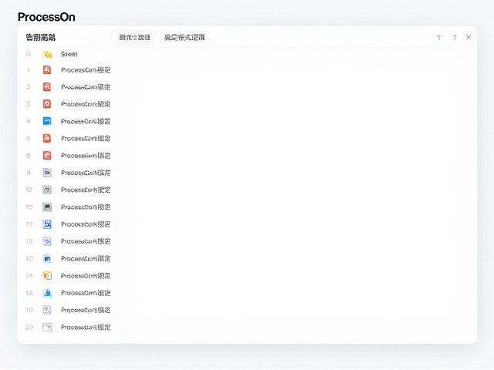This screenshot has height=370, width=494.
Task: Click the purple-outlined icon in row 00
Action: pyautogui.click(x=47, y=327)
